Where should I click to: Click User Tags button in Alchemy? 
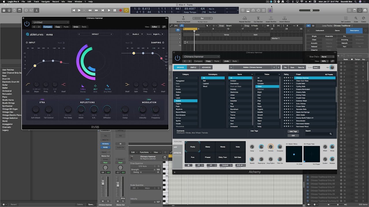[293, 131]
